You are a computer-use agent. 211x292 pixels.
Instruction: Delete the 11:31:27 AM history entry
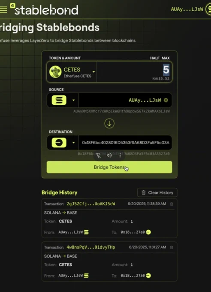(172, 247)
